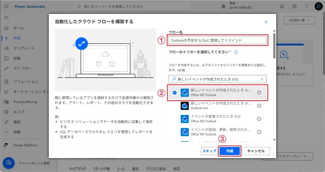
Task: Click the trigger search input field
Action: [217, 79]
